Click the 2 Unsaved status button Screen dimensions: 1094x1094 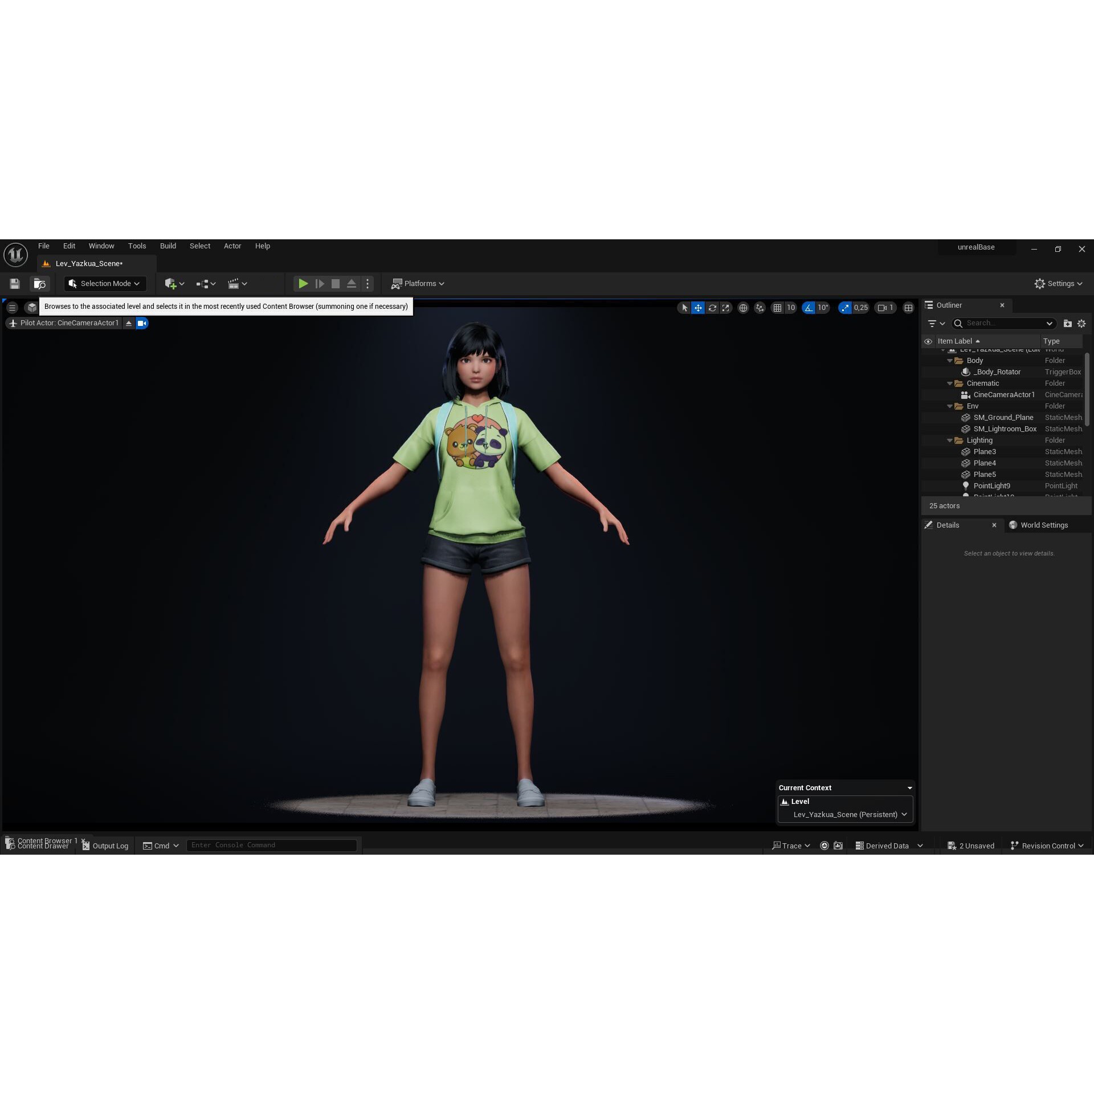point(971,846)
